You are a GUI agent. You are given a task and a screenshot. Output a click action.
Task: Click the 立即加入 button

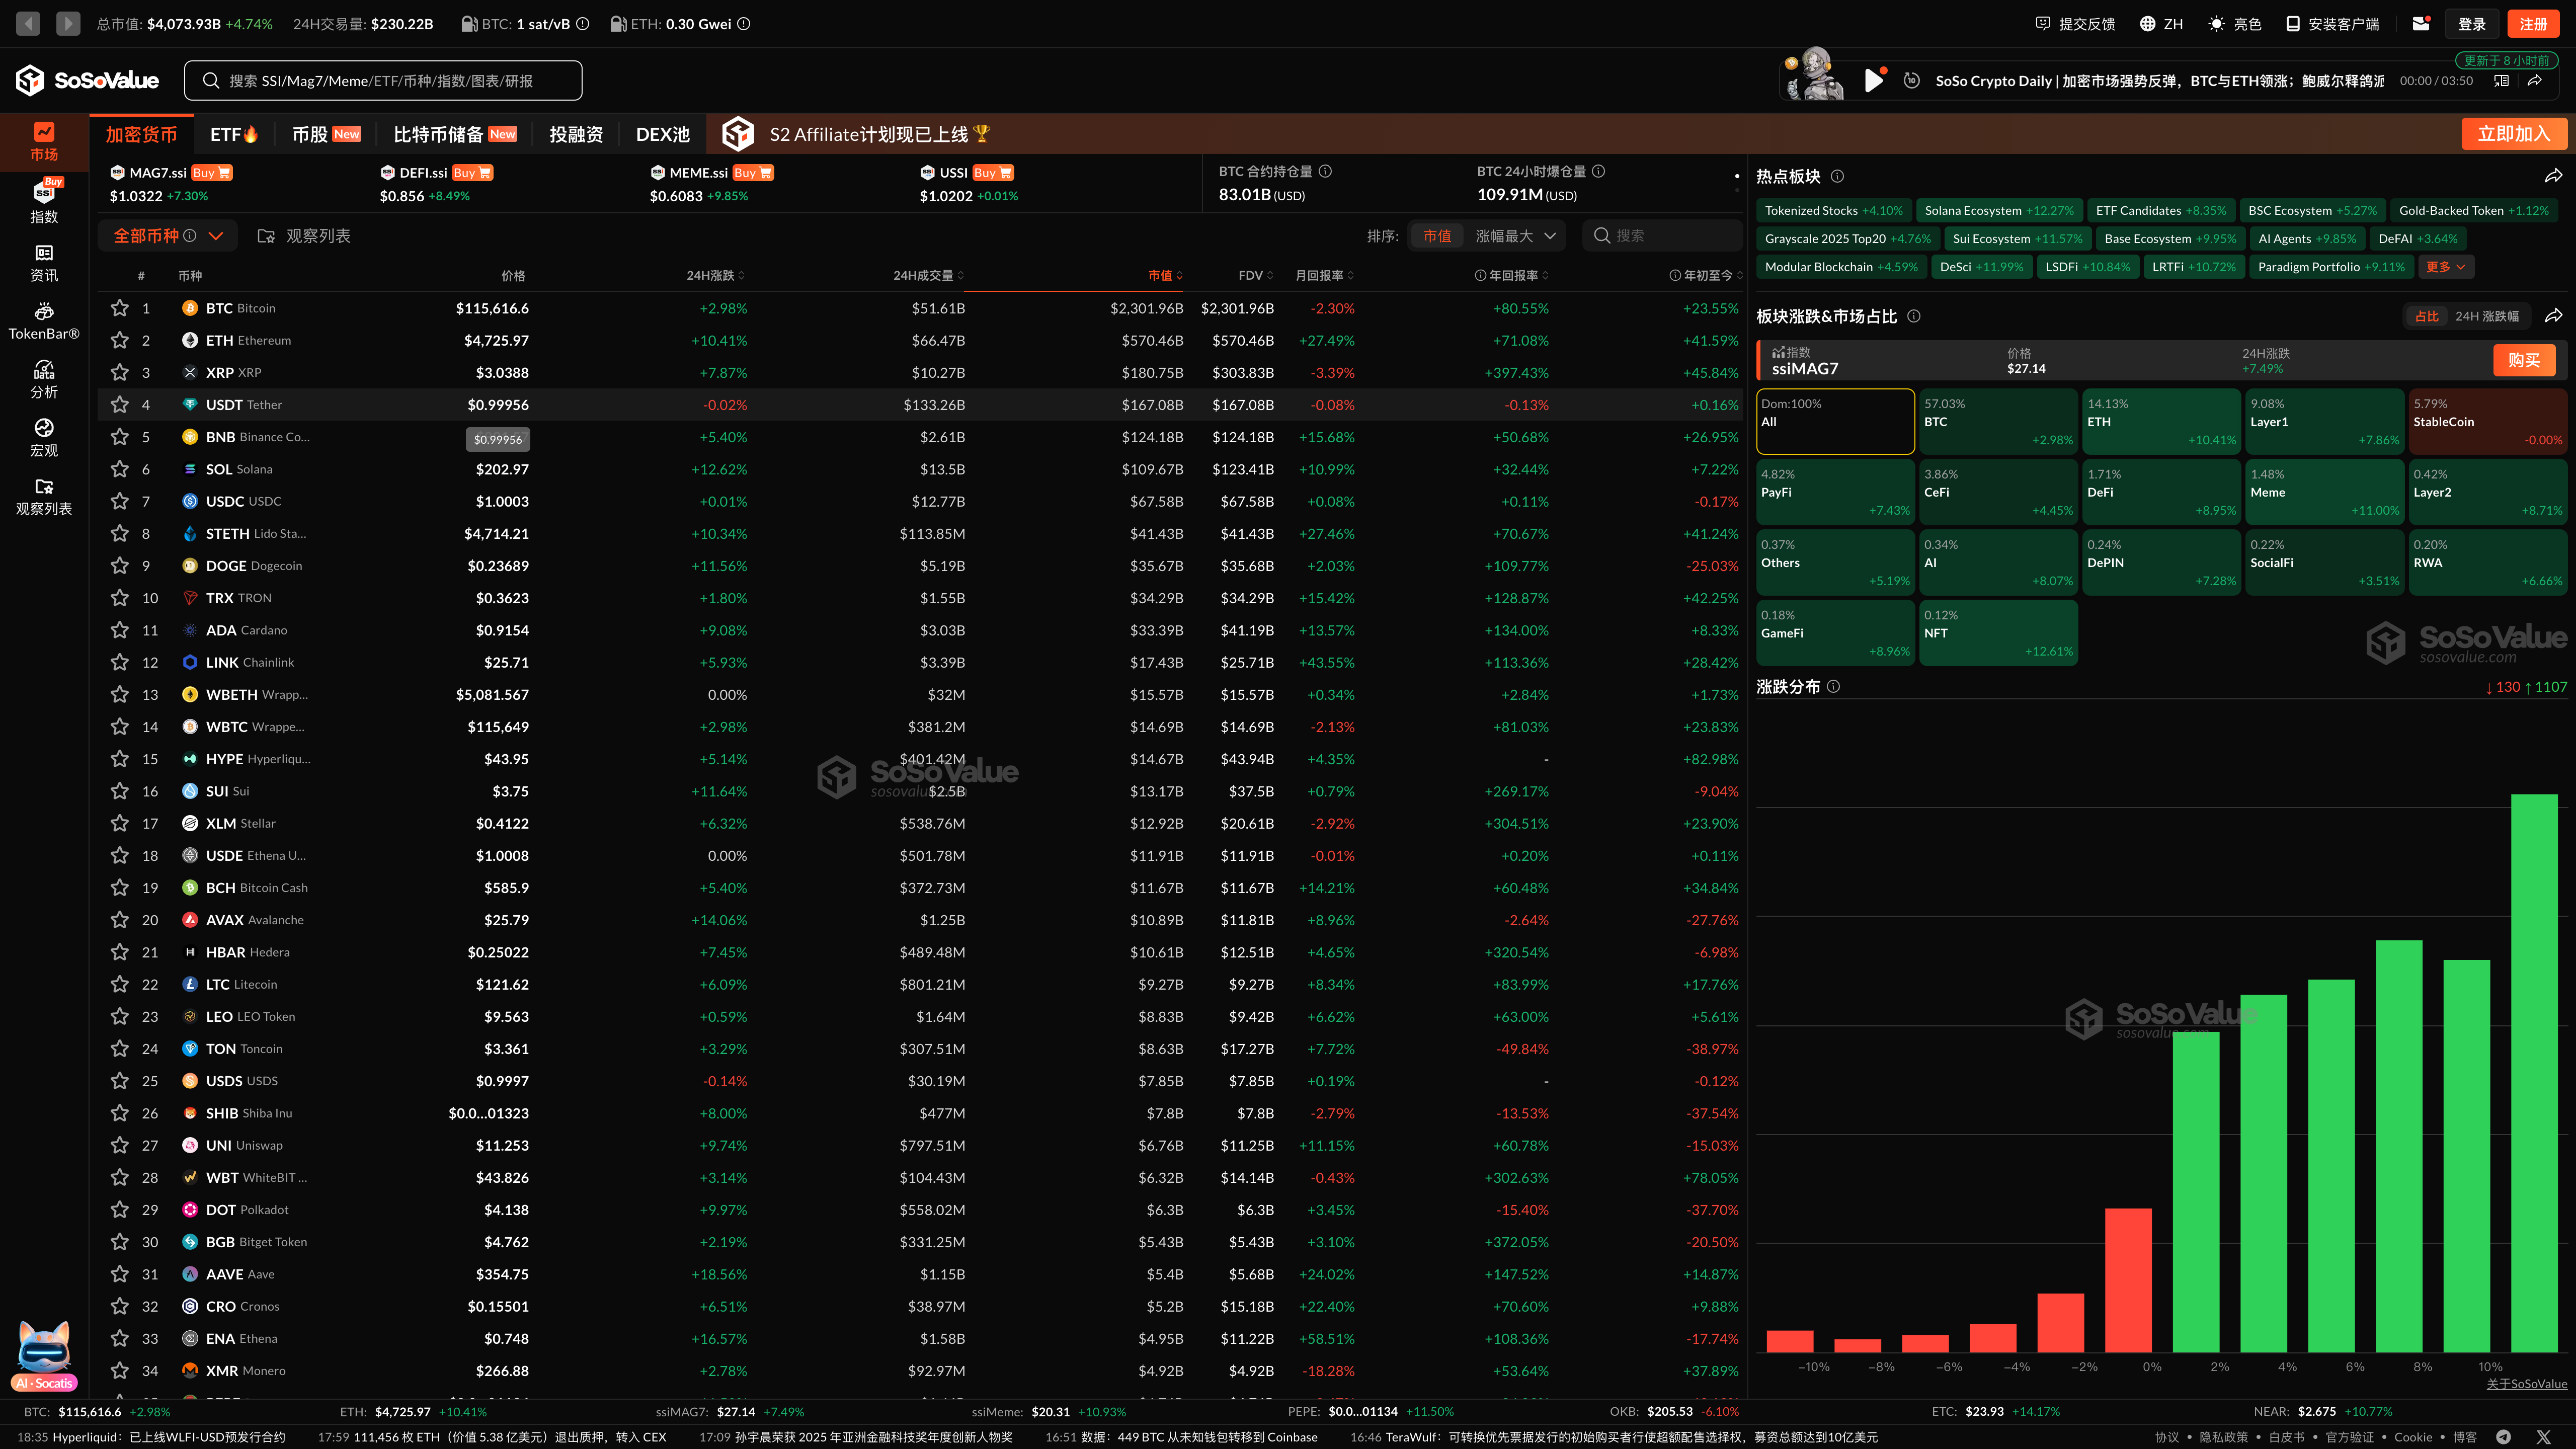click(2513, 134)
